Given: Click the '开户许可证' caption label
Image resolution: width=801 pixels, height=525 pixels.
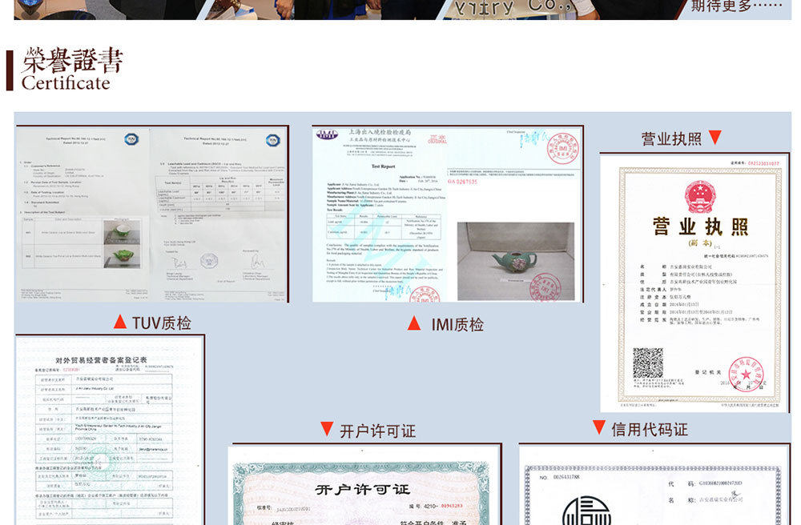Looking at the screenshot, I should click(x=377, y=431).
